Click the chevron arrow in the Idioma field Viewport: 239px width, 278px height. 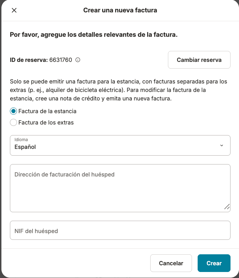(x=222, y=145)
